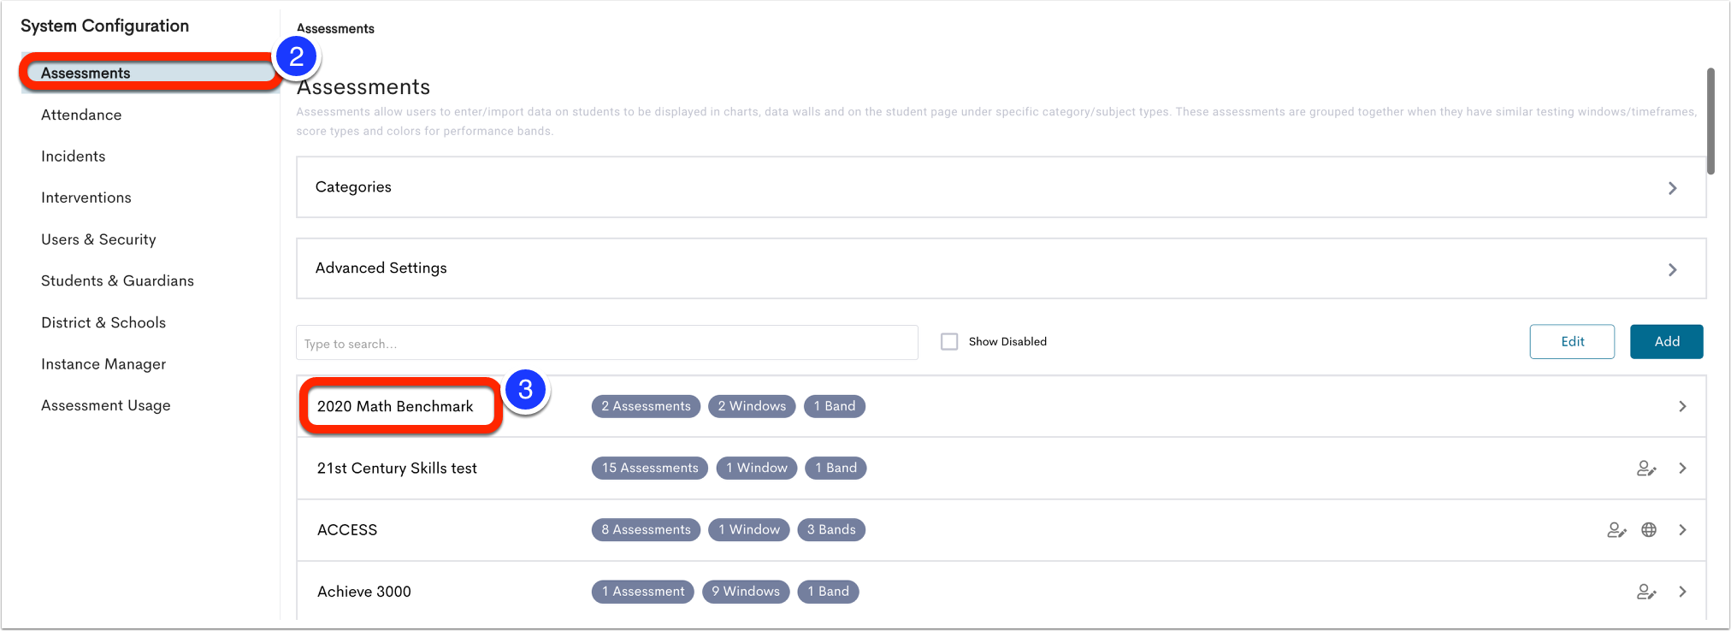Go to Assessment Usage
1731x631 pixels.
[x=106, y=405]
